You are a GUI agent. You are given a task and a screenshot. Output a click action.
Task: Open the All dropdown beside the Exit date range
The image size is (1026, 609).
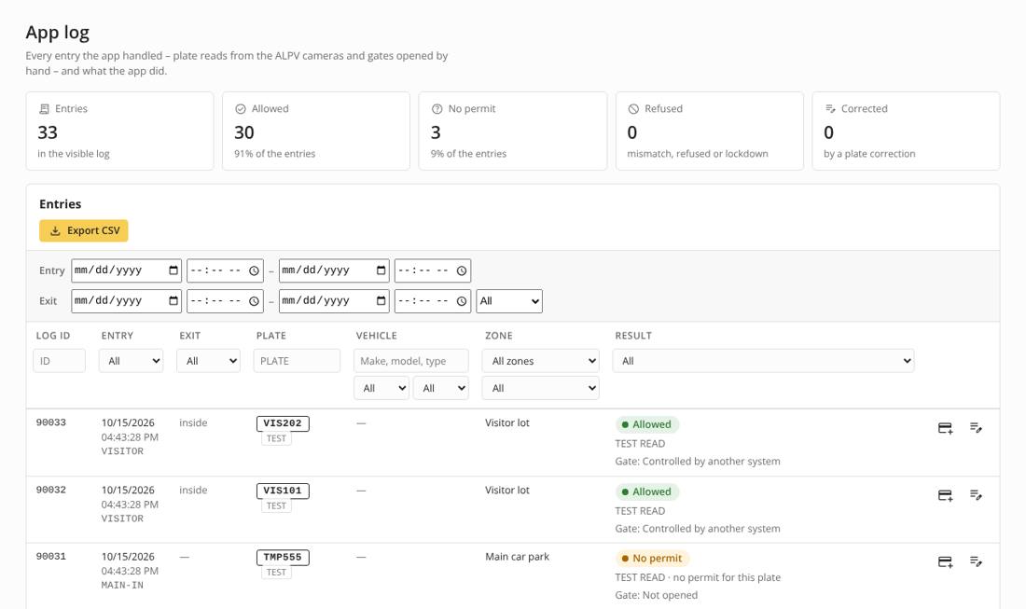[x=509, y=301]
